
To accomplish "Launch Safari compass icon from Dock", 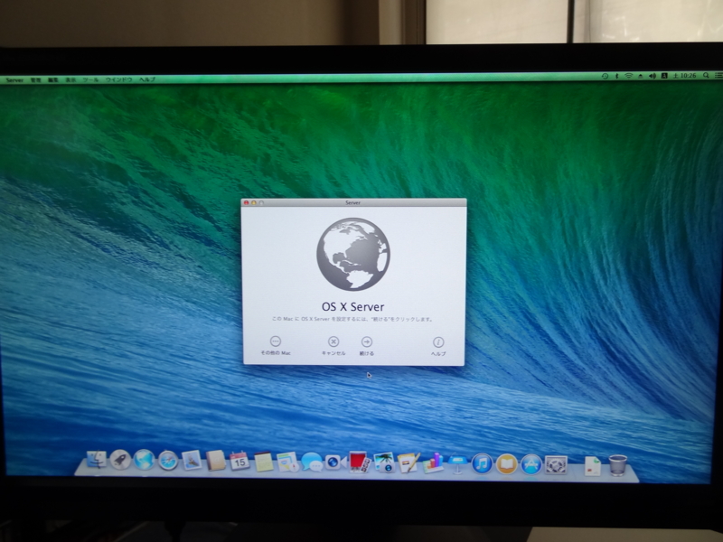I will pyautogui.click(x=168, y=461).
